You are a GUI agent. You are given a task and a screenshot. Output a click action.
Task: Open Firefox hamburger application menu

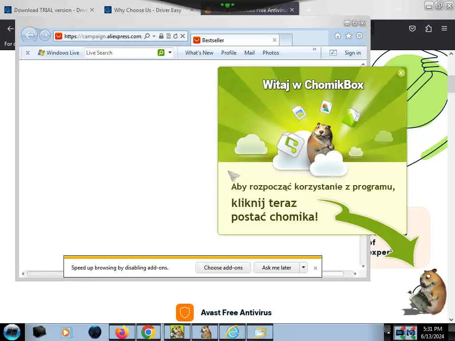tap(444, 28)
